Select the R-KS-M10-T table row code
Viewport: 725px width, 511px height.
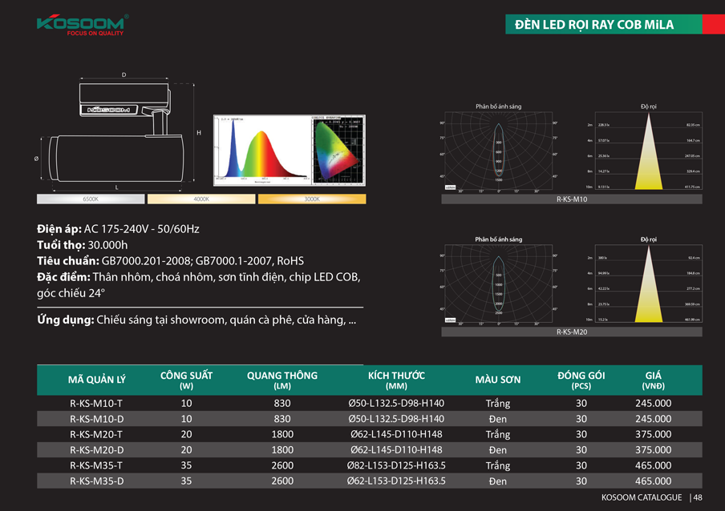[96, 404]
